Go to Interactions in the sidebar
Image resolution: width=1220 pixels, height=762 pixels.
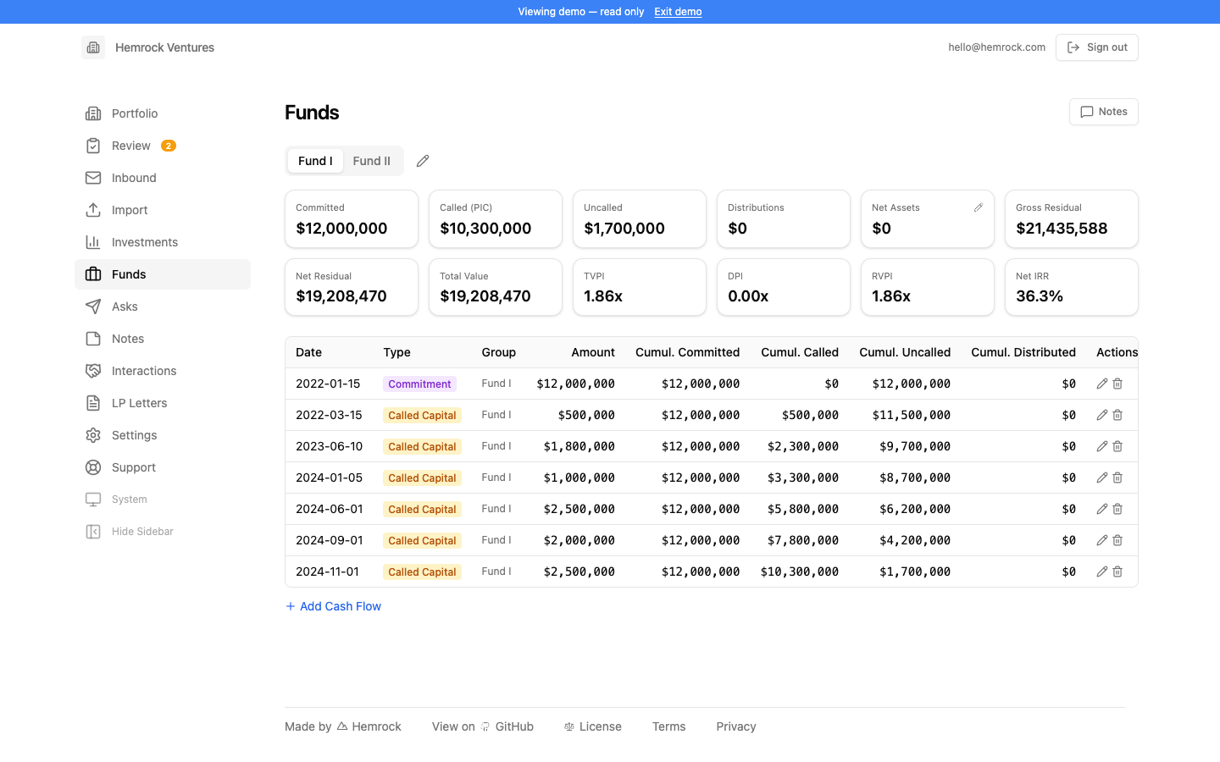point(163,371)
